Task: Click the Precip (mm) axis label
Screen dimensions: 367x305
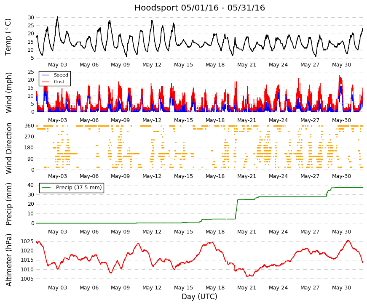Action: [8, 204]
